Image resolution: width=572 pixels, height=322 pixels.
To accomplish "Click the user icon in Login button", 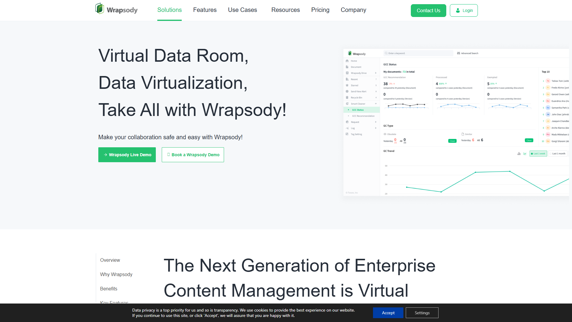I will (458, 10).
